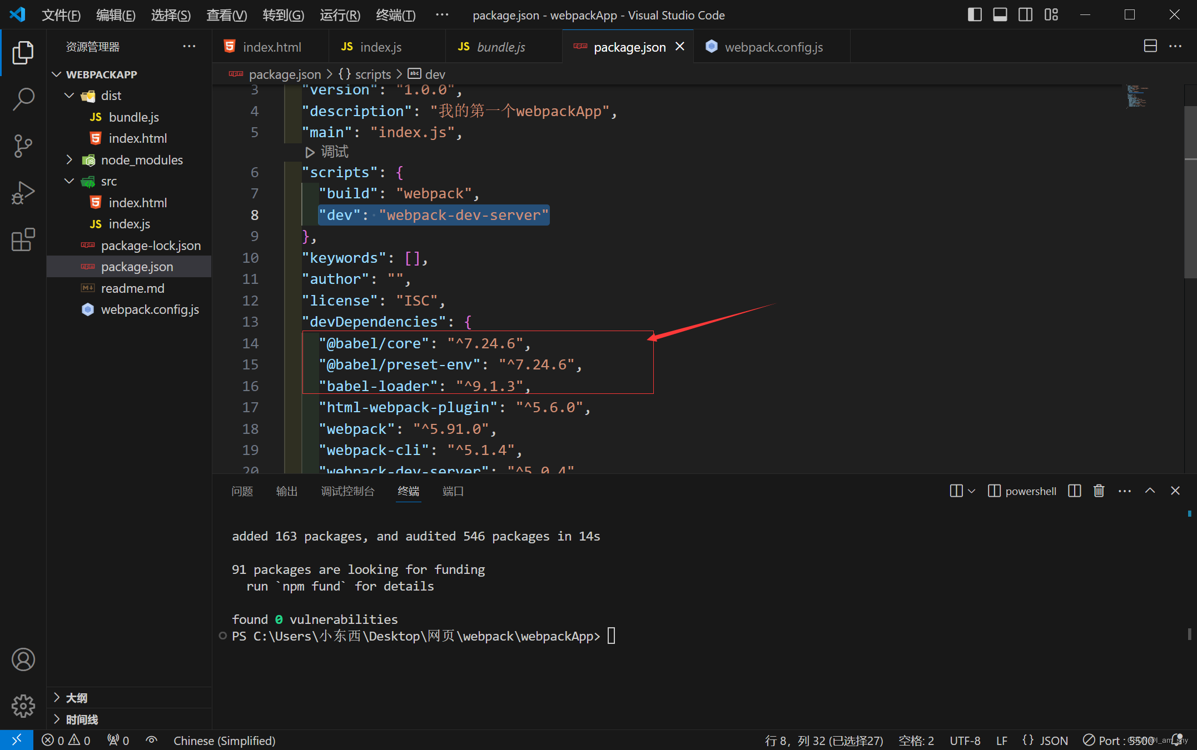Split the editor right
This screenshot has width=1197, height=750.
point(1150,47)
